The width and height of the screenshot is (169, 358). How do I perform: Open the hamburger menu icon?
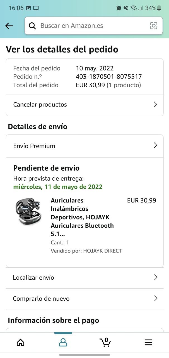148,342
